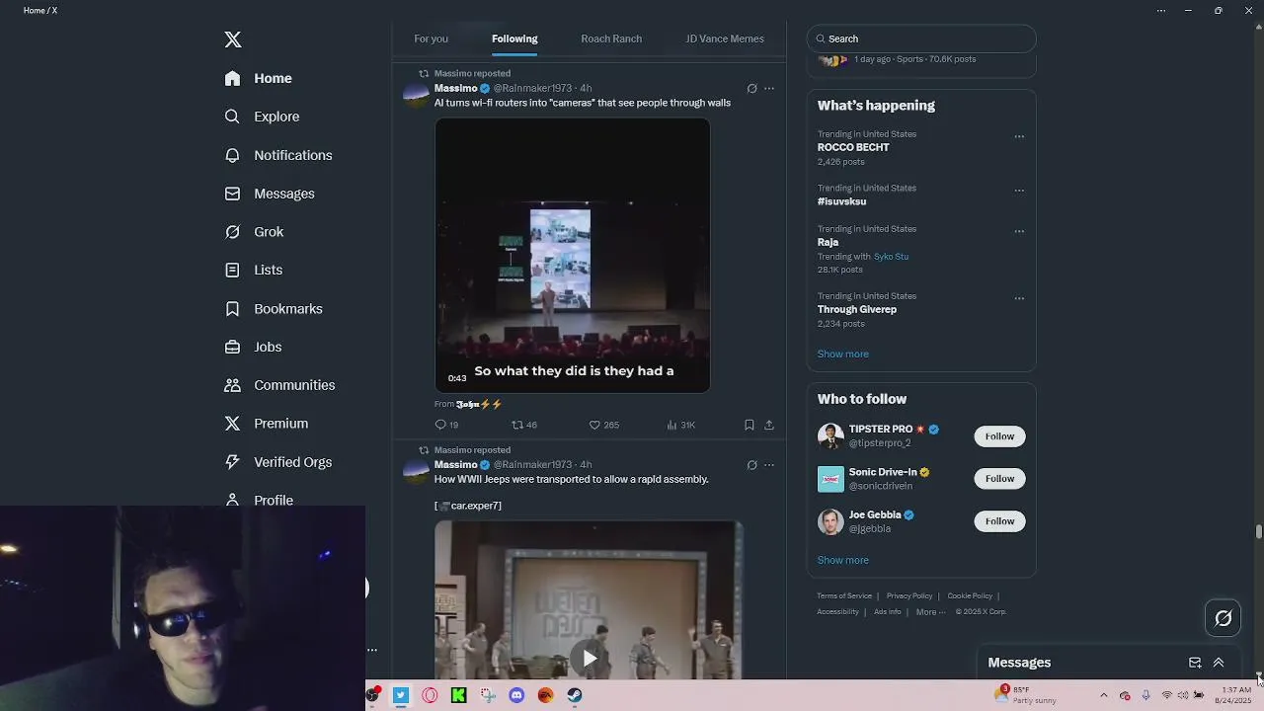Screen dimensions: 1264x711
Task: Show more trending topics
Action: tap(842, 354)
